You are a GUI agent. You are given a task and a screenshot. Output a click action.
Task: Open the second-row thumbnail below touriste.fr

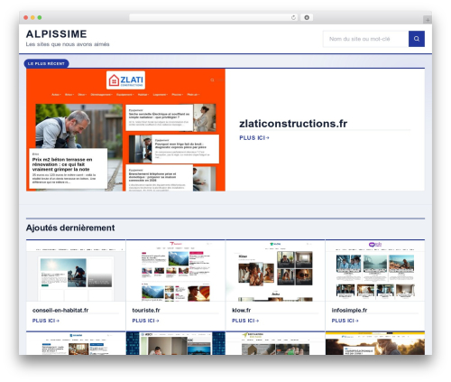click(176, 343)
